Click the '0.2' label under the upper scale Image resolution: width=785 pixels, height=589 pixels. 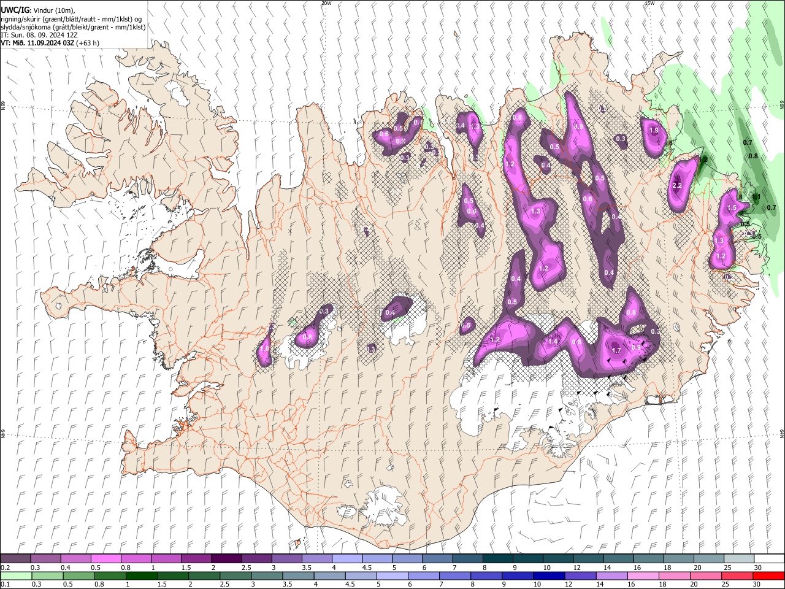[x=5, y=568]
